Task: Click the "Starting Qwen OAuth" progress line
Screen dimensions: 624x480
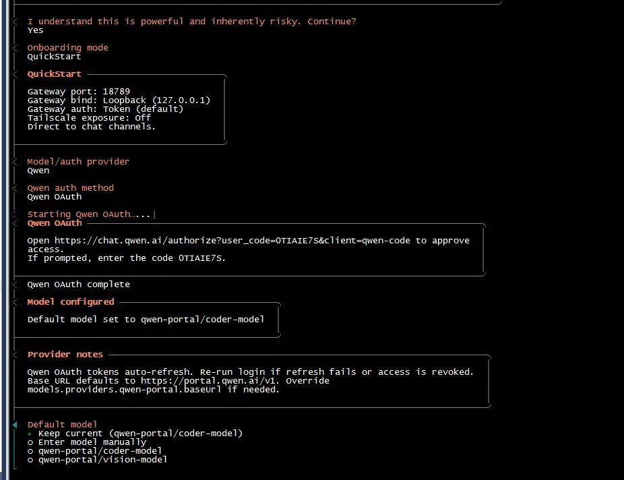Action: coord(90,214)
